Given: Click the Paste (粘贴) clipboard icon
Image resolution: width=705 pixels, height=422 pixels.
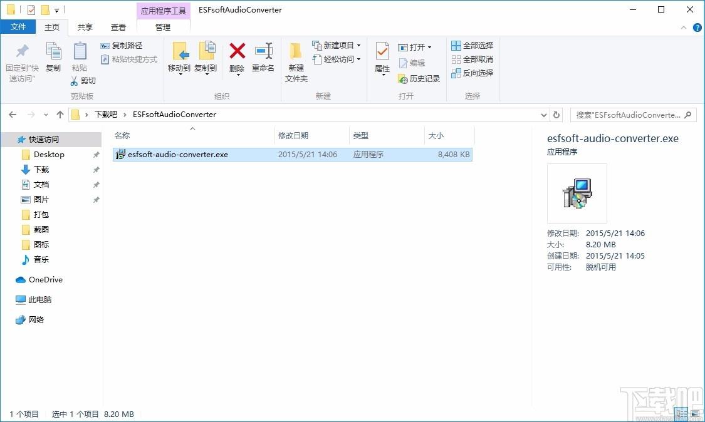Looking at the screenshot, I should tap(80, 51).
